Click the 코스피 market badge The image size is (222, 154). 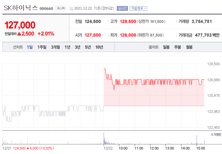[x=61, y=8]
